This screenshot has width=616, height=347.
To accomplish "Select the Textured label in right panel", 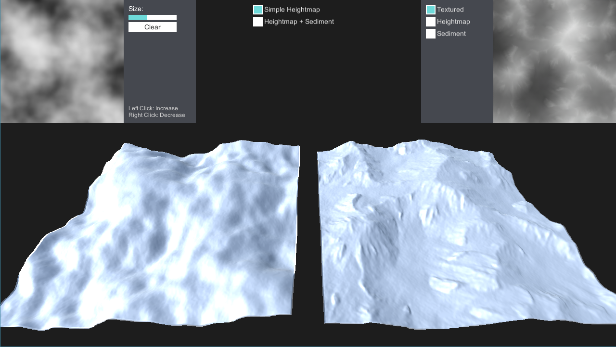I will pyautogui.click(x=450, y=9).
